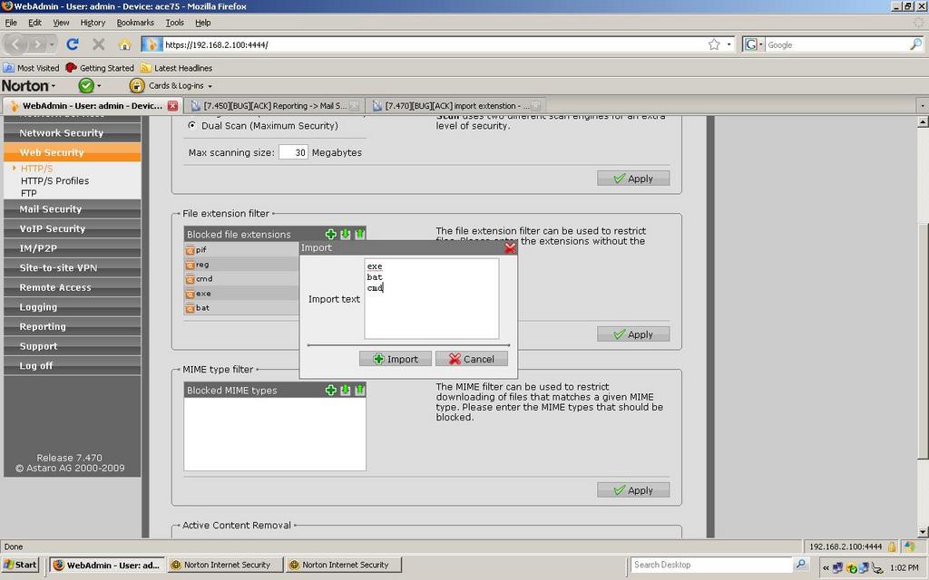Close the WebAdmin browser tab

(x=172, y=106)
